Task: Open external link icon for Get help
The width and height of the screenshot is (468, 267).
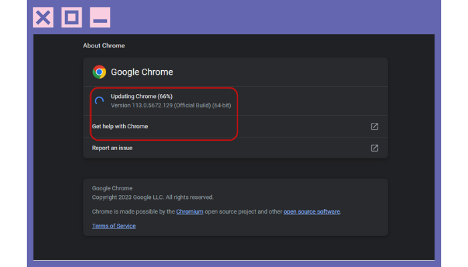Action: 374,126
